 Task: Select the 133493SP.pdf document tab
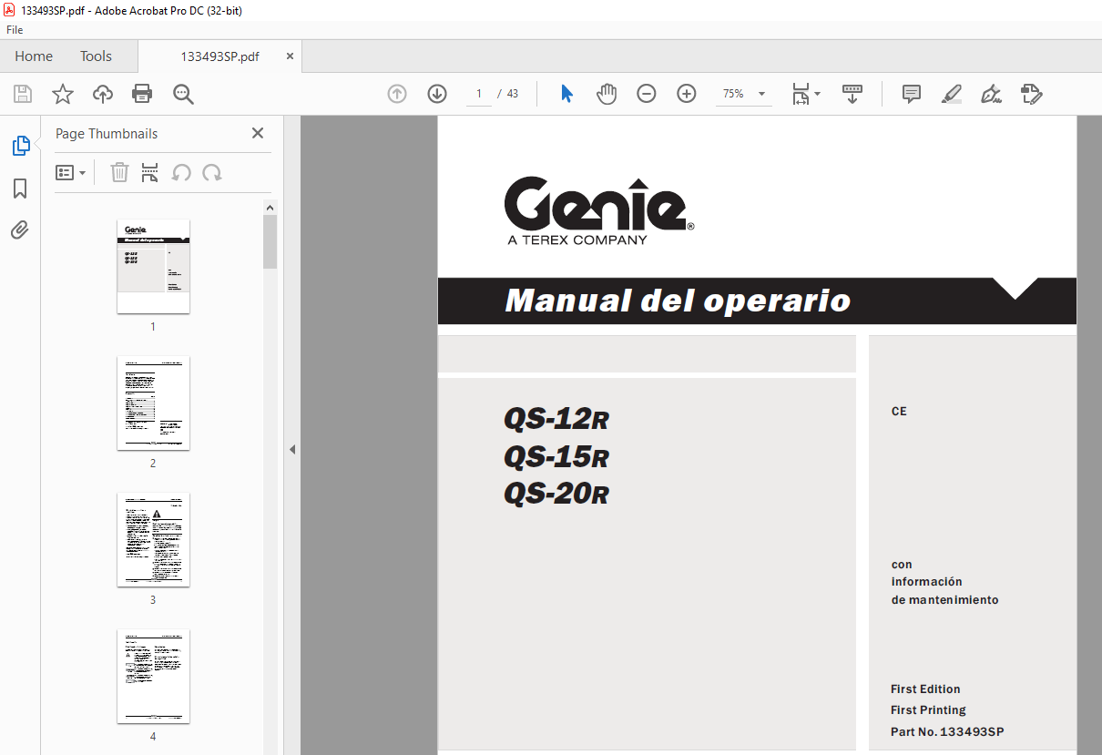click(219, 56)
